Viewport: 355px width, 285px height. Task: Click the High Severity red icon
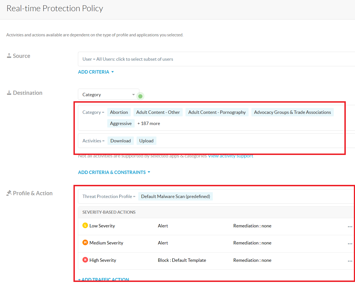[85, 260]
